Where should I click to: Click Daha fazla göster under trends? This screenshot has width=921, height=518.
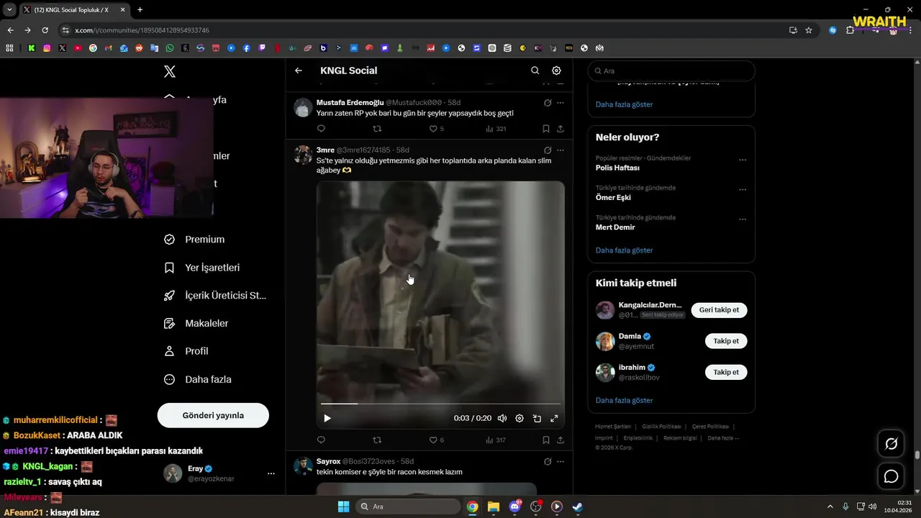pyautogui.click(x=624, y=250)
